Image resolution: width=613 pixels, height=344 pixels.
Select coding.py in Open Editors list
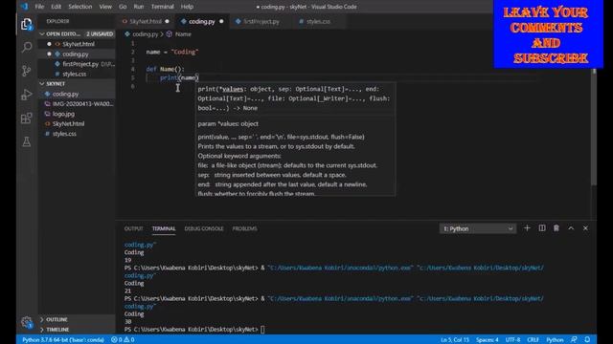pos(77,54)
